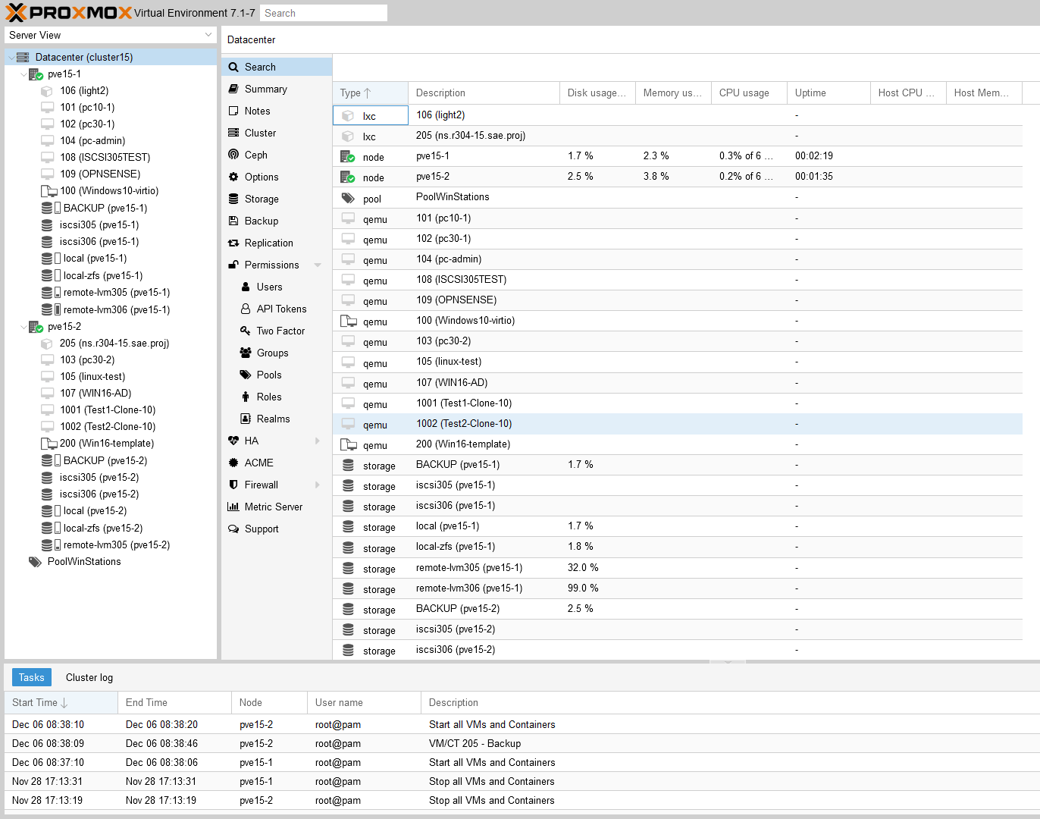Open the Metric Server menu item

pyautogui.click(x=277, y=507)
